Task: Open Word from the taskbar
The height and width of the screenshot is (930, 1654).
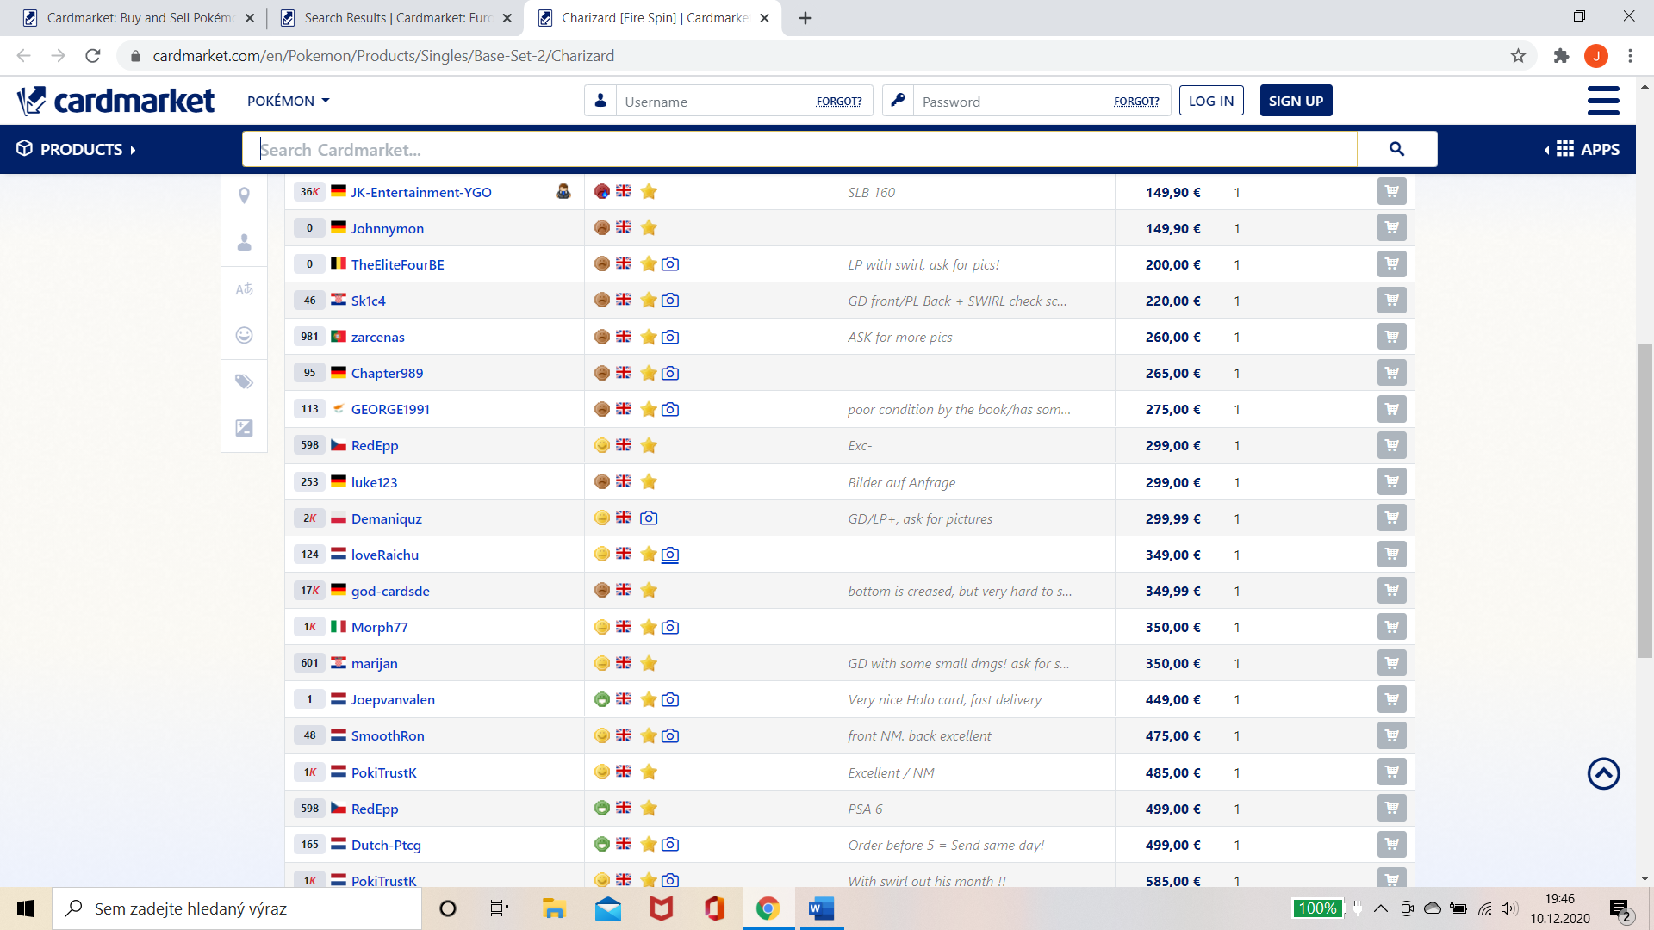Action: (x=821, y=908)
